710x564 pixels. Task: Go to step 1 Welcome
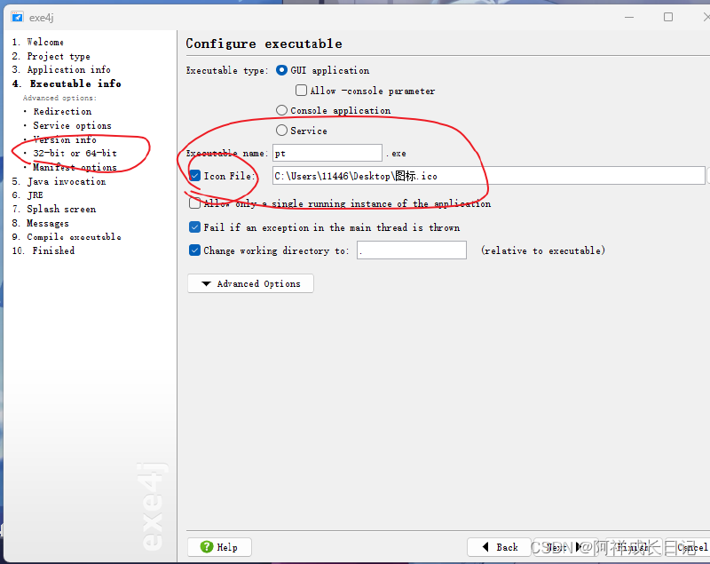(x=38, y=42)
